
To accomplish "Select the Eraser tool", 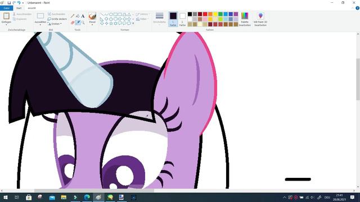I will (73, 22).
